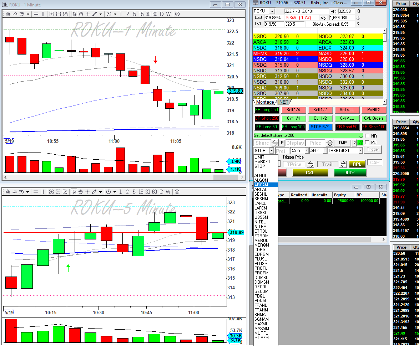Enable the PO checkbox
This screenshot has height=346, width=419.
click(x=367, y=143)
